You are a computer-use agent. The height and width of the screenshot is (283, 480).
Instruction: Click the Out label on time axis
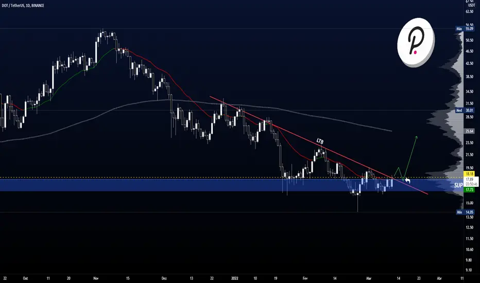pyautogui.click(x=25, y=278)
